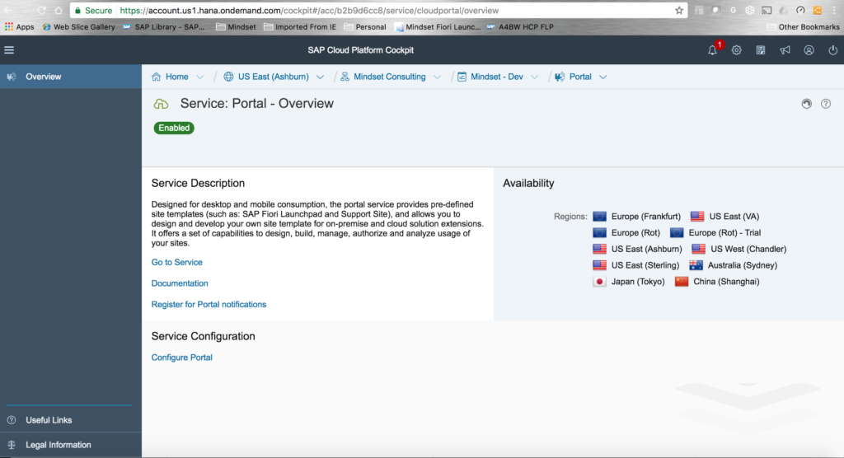Open the SAP Library bookmark
This screenshot has height=458, width=844.
[164, 27]
